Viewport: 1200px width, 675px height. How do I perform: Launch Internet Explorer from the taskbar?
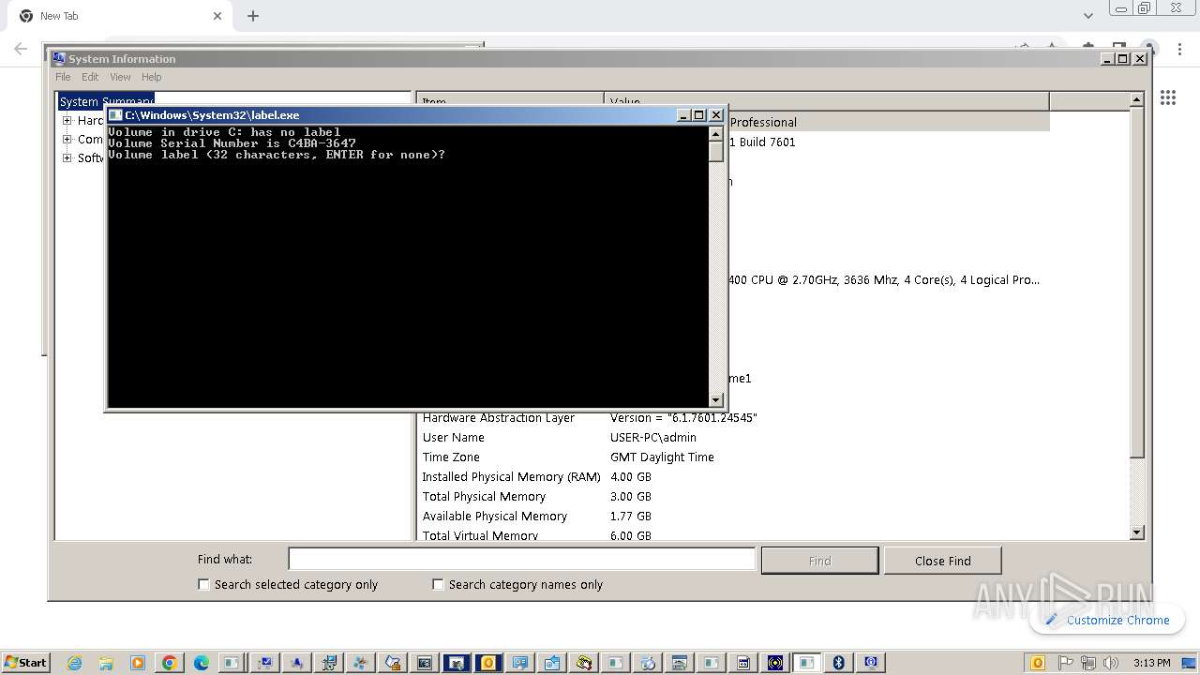coord(74,663)
